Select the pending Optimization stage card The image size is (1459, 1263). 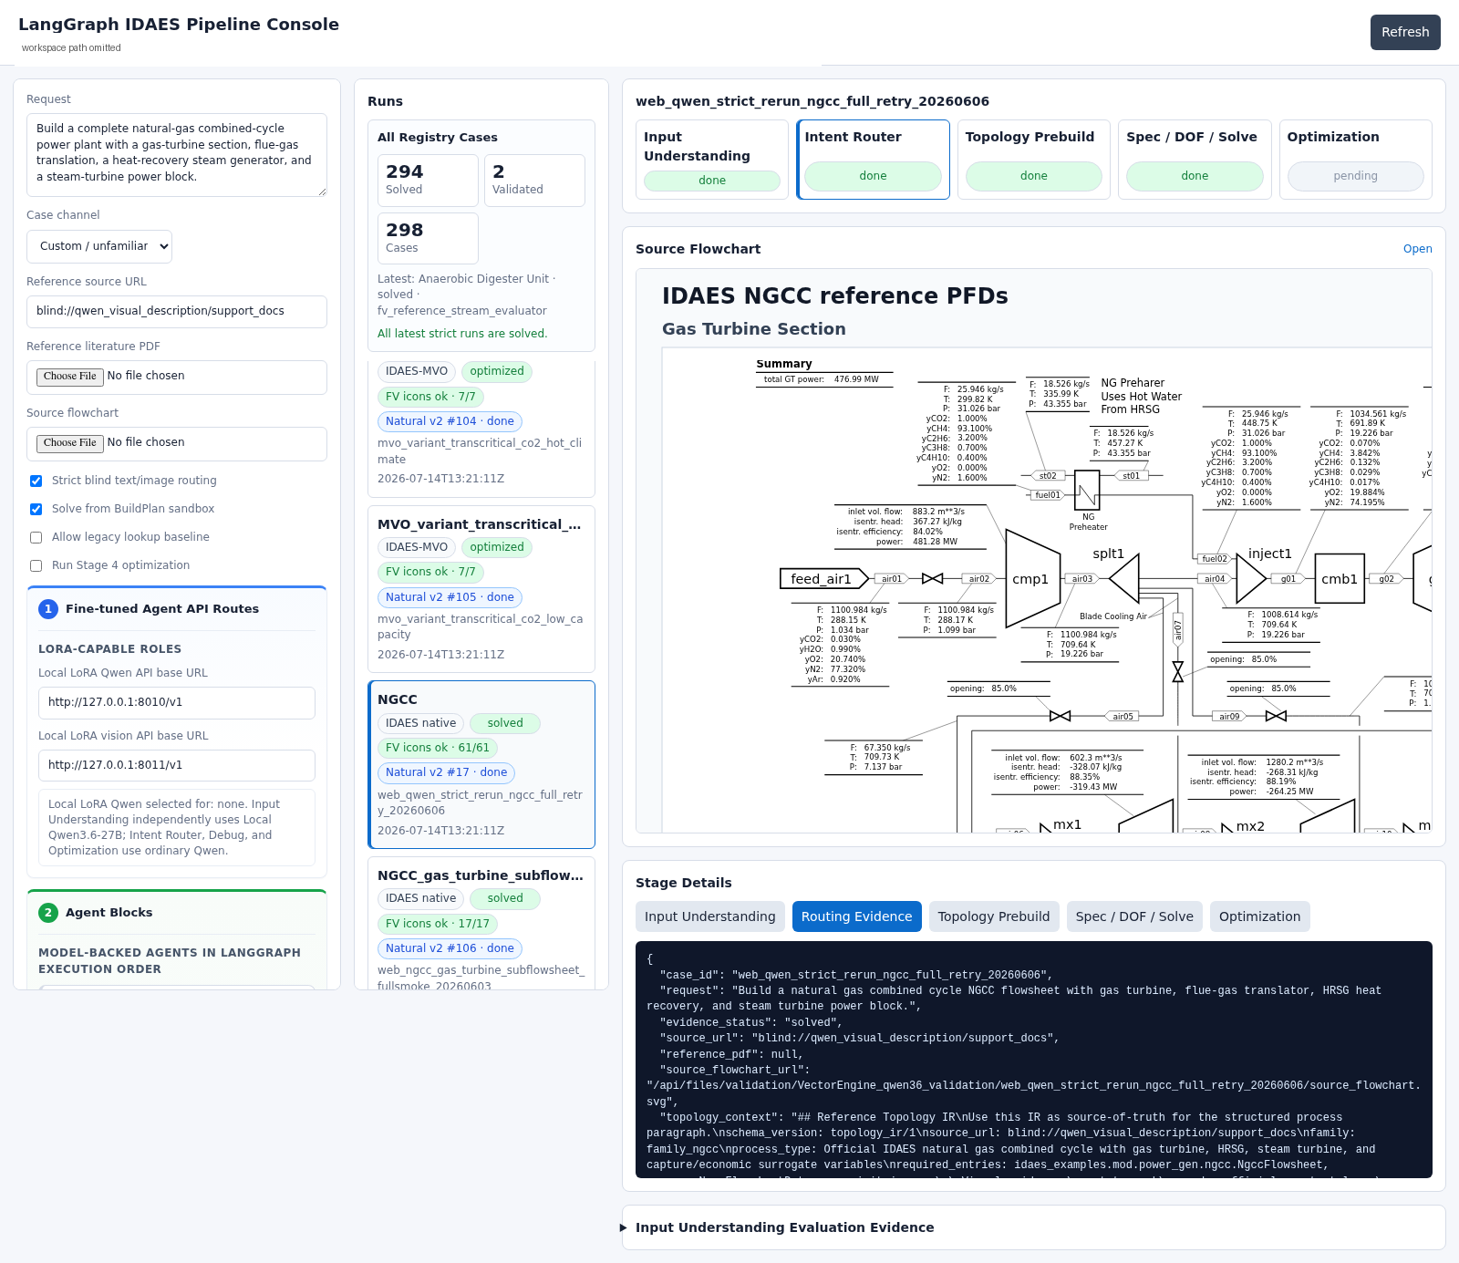tap(1356, 160)
